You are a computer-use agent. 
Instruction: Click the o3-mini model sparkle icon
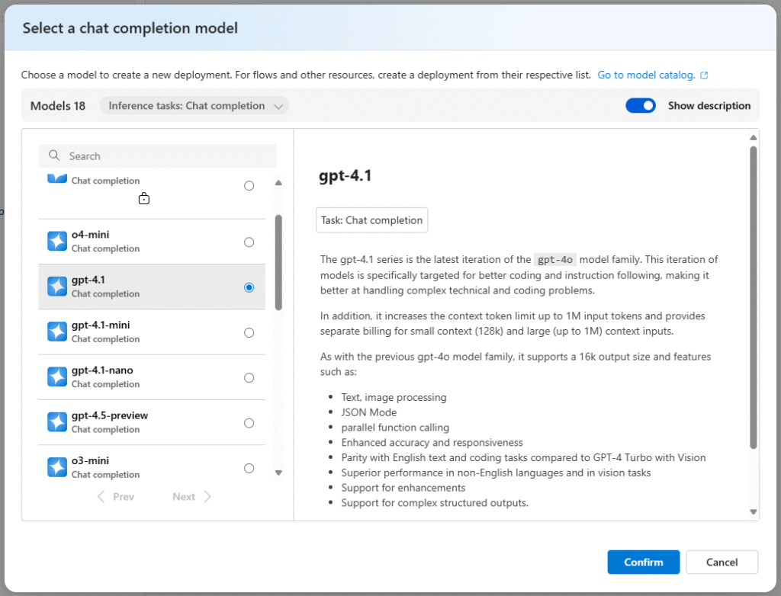tap(57, 467)
